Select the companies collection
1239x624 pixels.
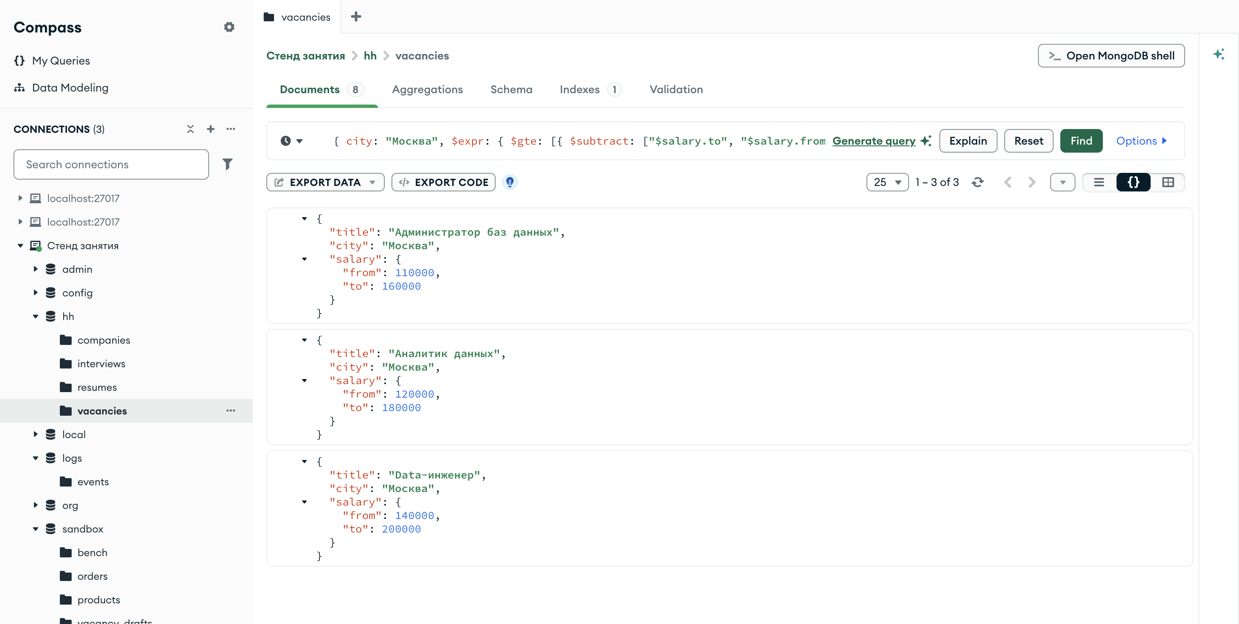click(x=103, y=340)
